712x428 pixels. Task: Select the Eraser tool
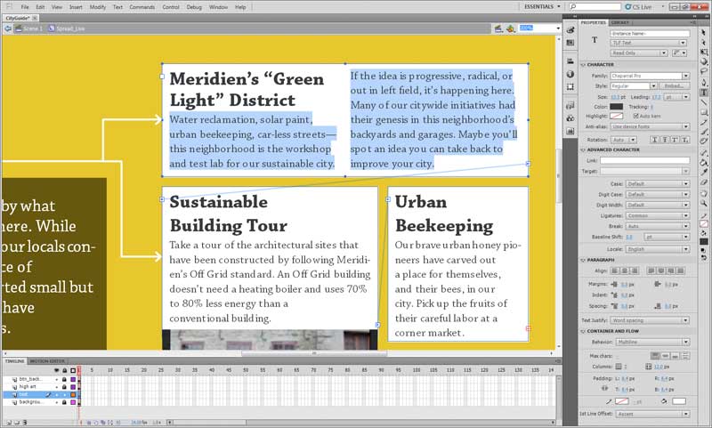pyautogui.click(x=704, y=182)
